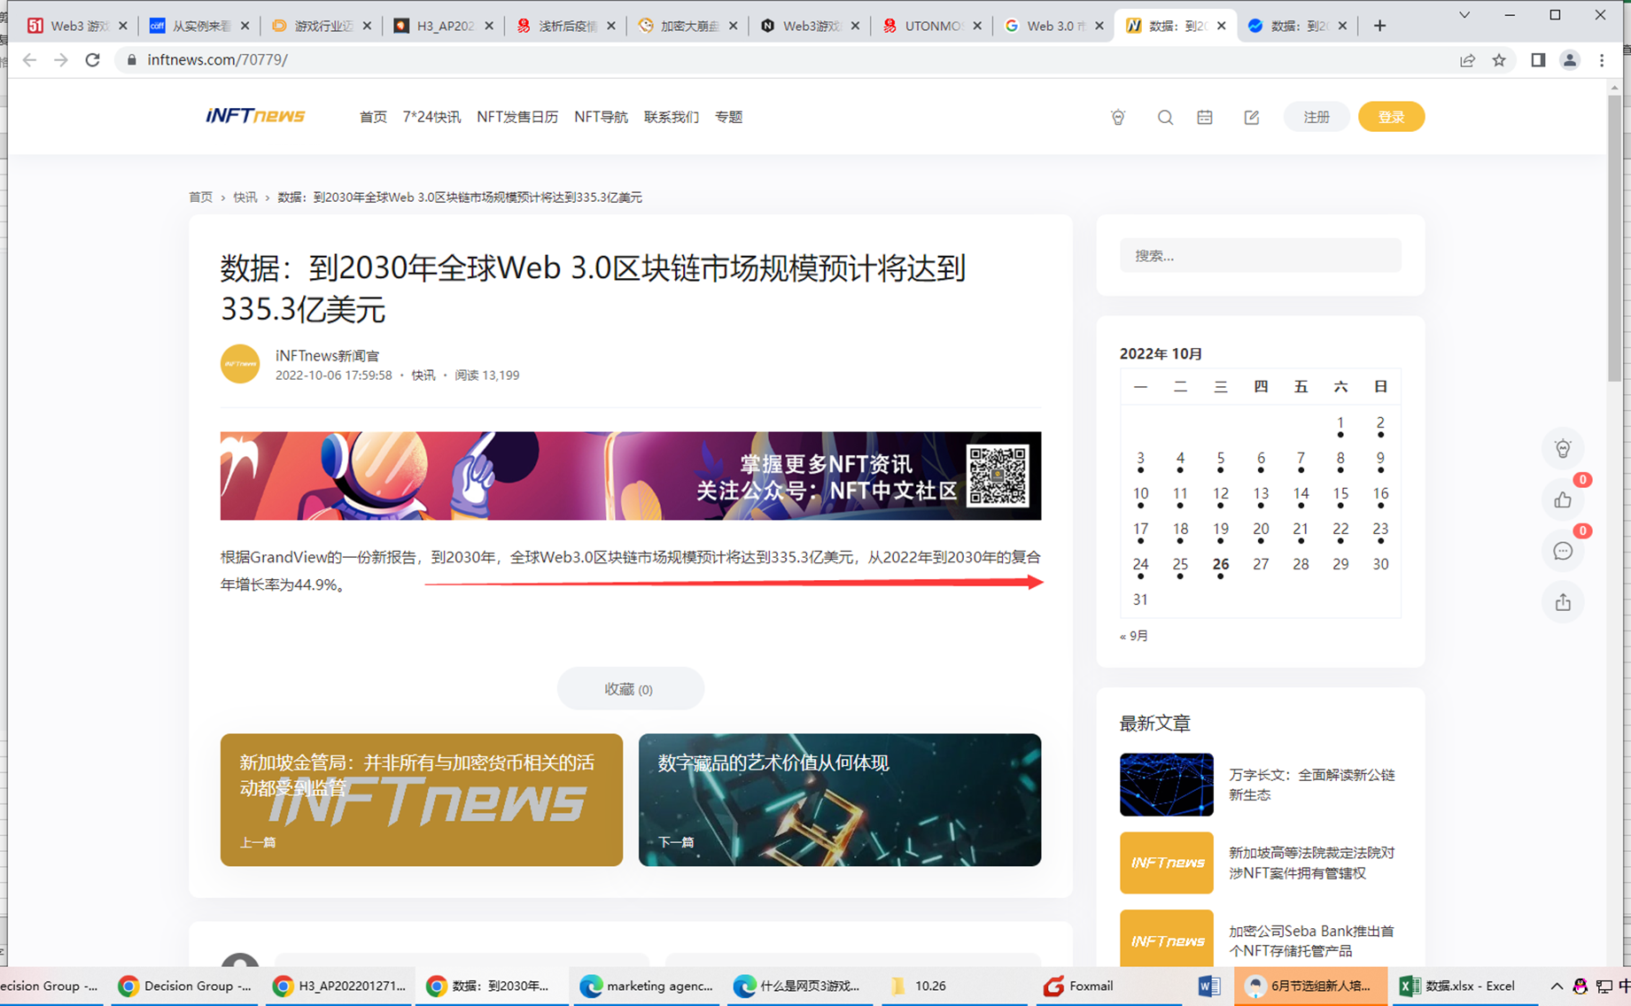The image size is (1631, 1006).
Task: Click iNFTnews新闻官 author name
Action: [327, 355]
